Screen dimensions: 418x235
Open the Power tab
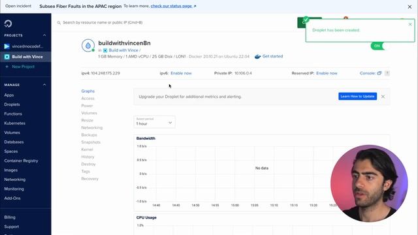point(87,106)
